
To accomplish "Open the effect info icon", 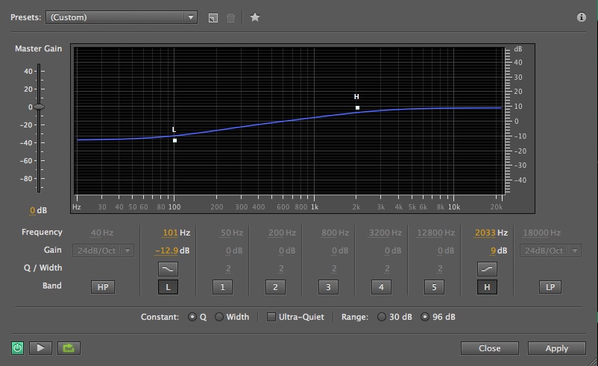I will coord(582,17).
